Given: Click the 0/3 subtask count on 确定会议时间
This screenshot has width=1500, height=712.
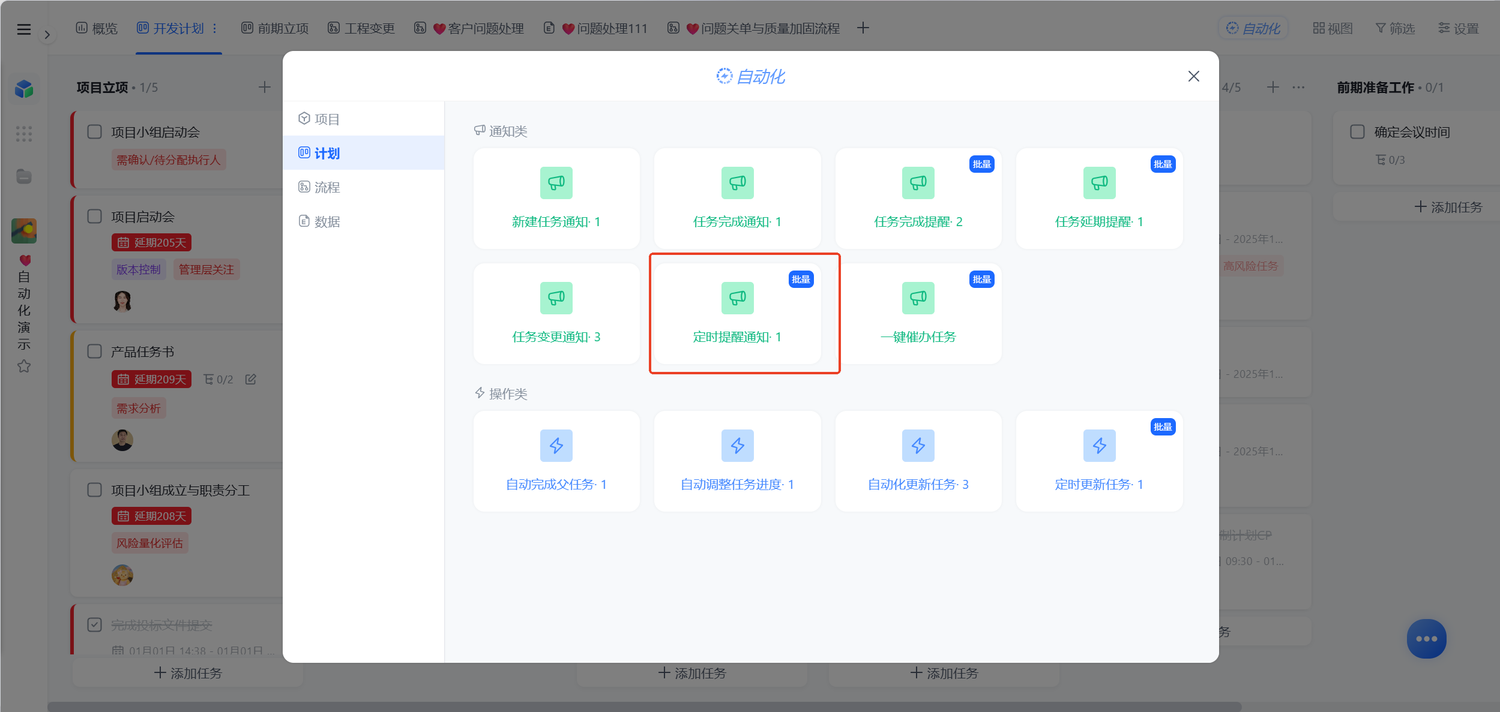Looking at the screenshot, I should point(1390,160).
